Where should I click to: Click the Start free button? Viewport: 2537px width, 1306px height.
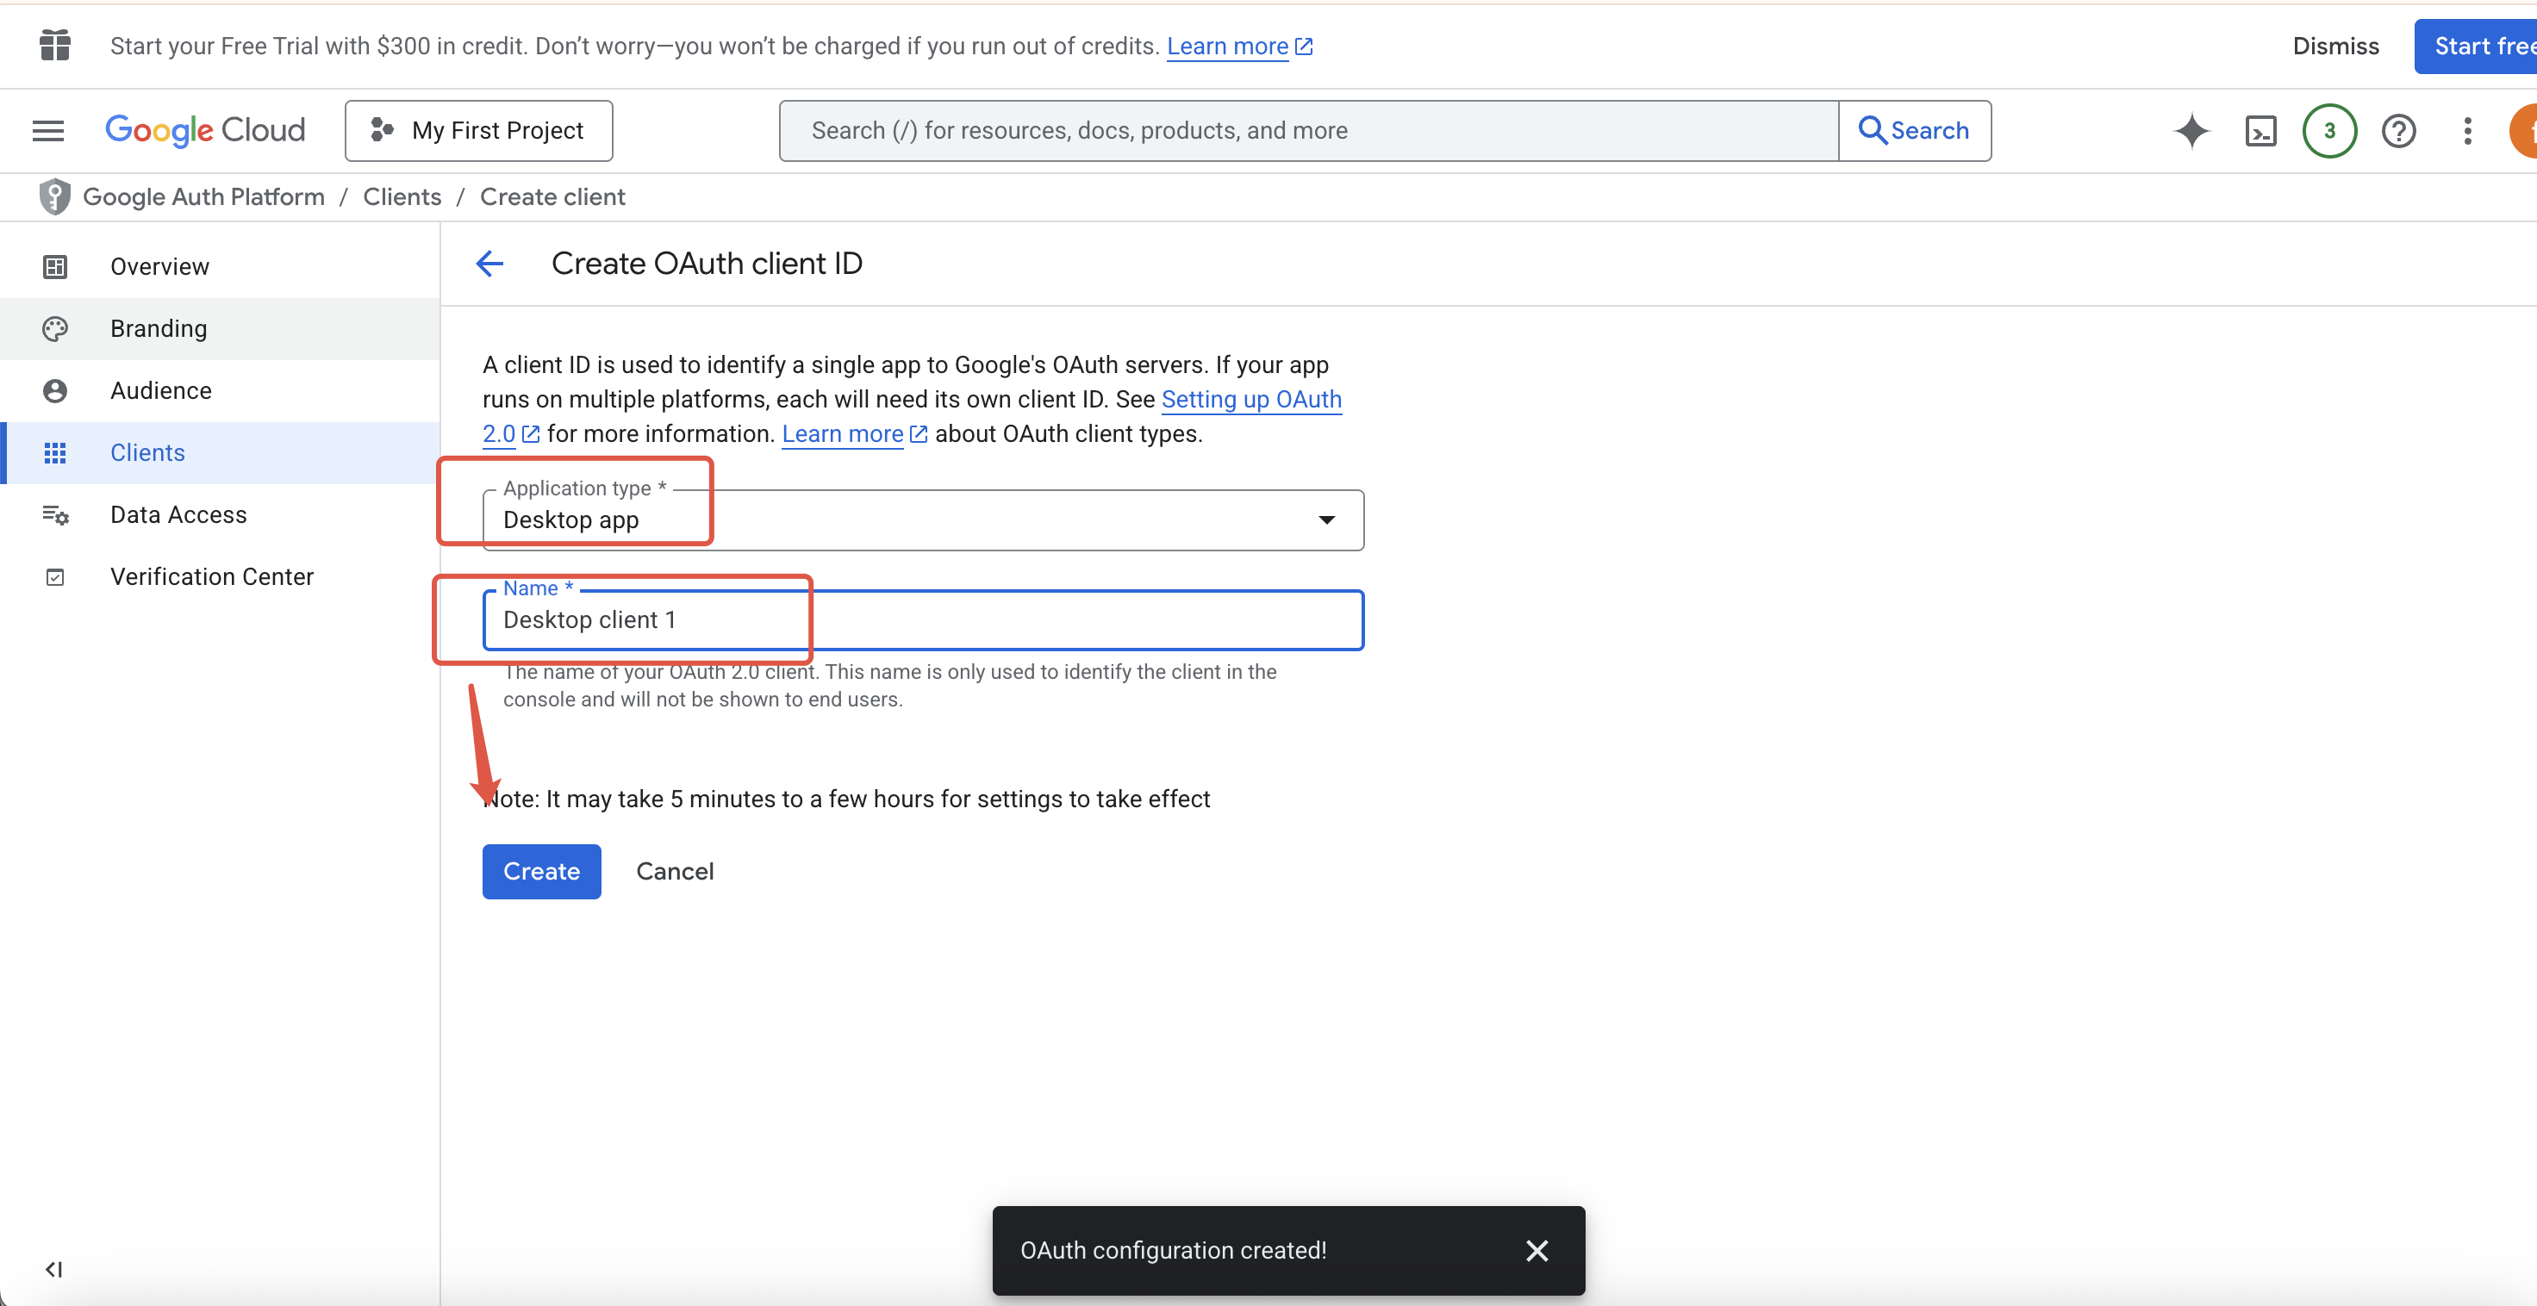(x=2475, y=47)
